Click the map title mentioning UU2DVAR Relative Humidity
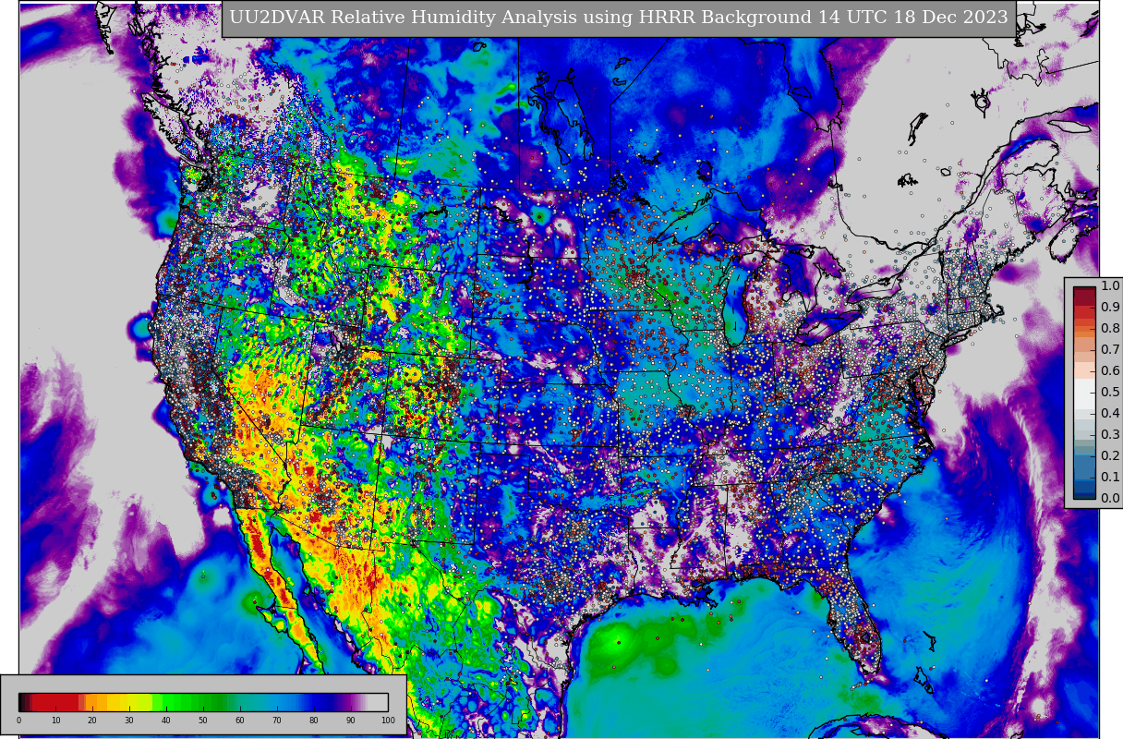1123x739 pixels. tap(619, 18)
